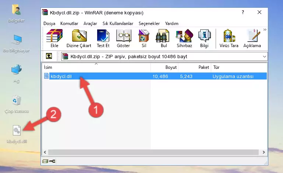Sort by the Paket column header
This screenshot has height=173, width=283.
pos(195,67)
